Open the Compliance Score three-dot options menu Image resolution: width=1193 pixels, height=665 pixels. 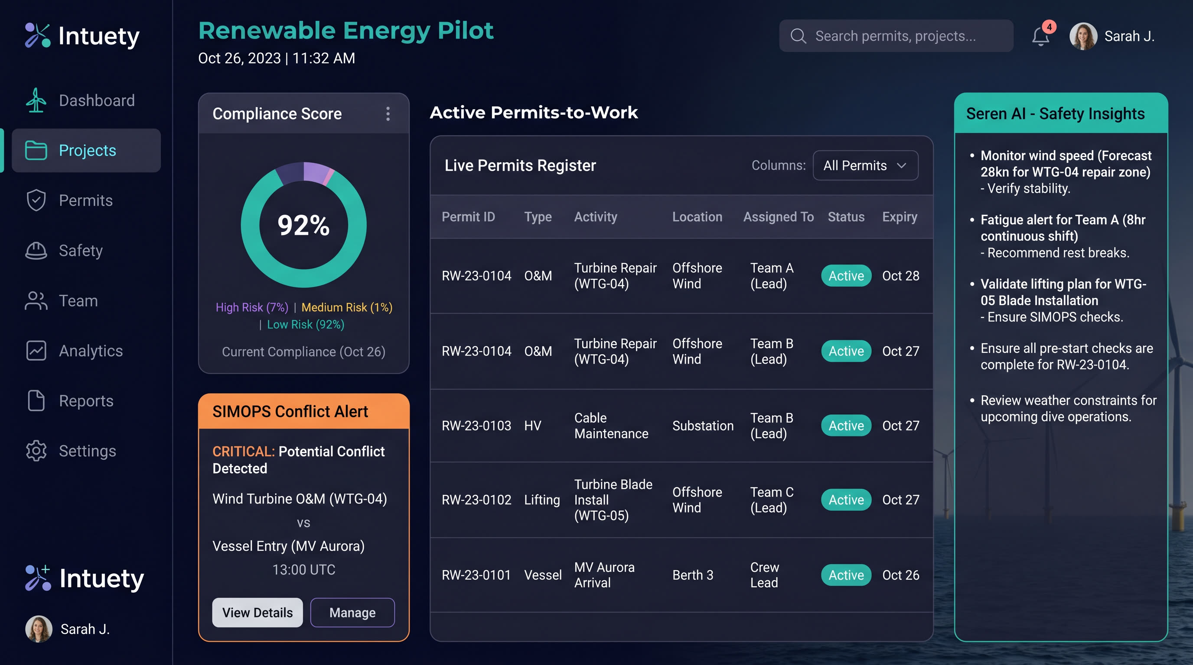pyautogui.click(x=388, y=113)
